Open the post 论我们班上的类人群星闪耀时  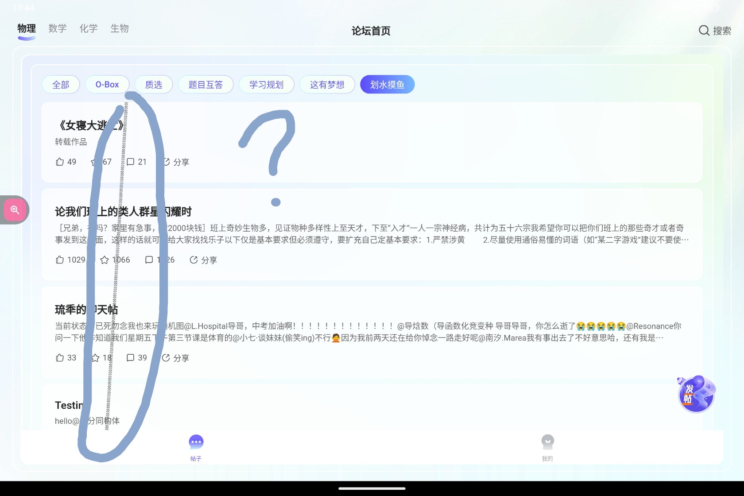[x=123, y=212]
